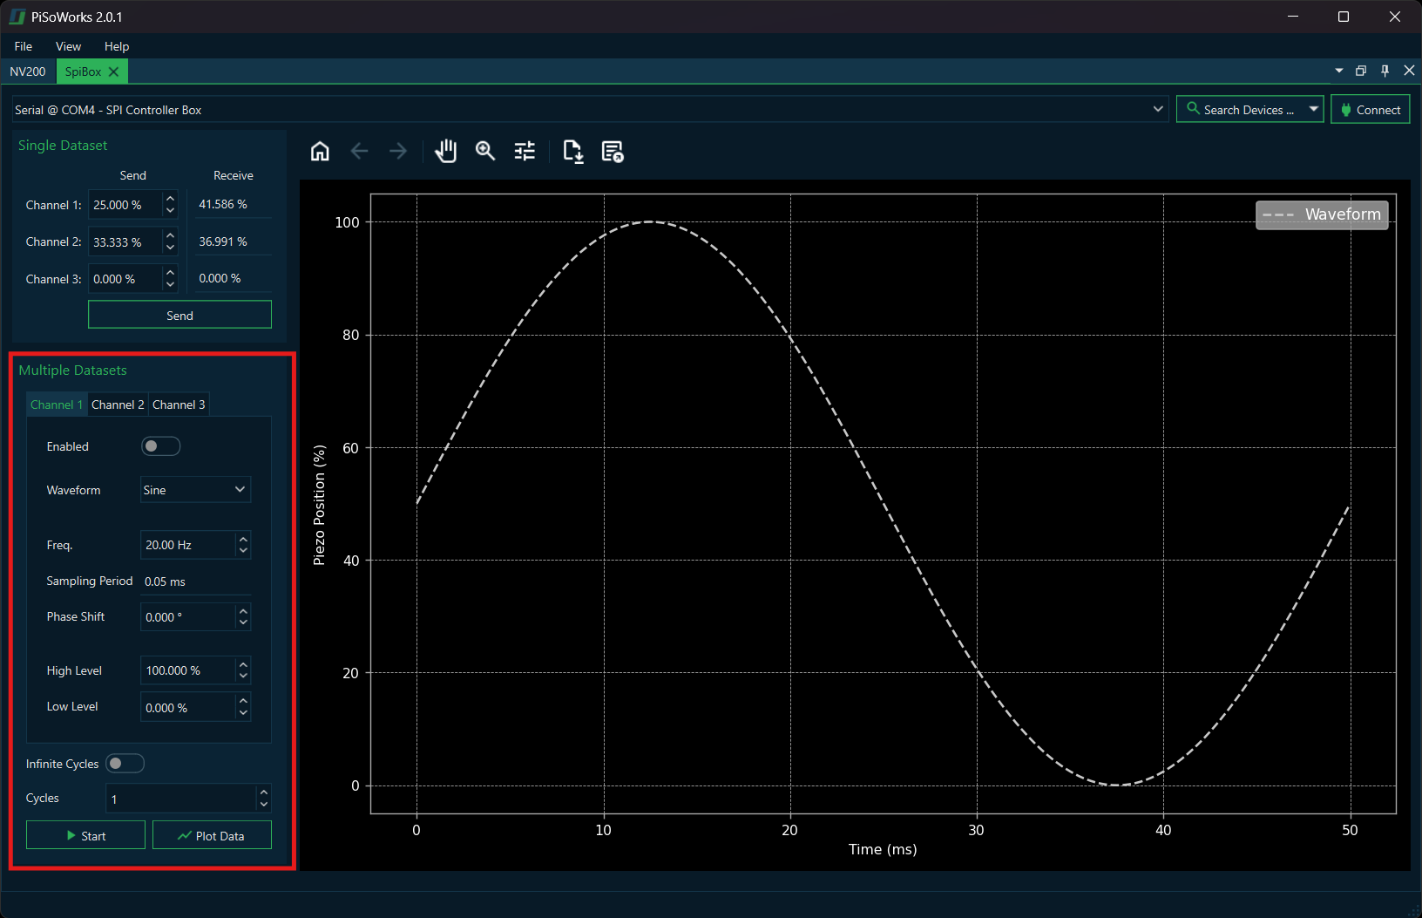This screenshot has height=918, width=1422.
Task: Click the open plot in external window icon
Action: click(x=612, y=151)
